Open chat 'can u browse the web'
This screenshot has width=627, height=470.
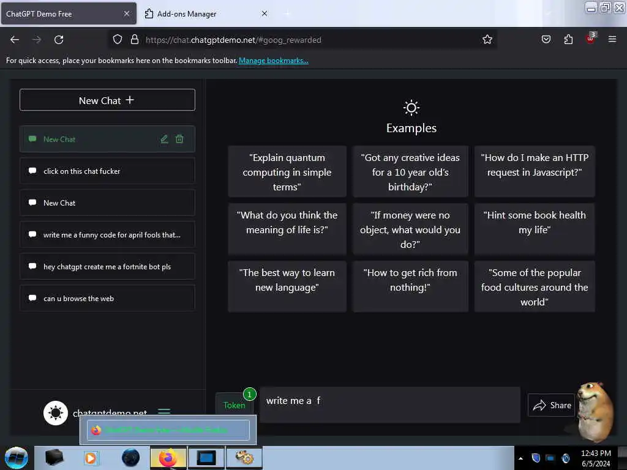107,298
